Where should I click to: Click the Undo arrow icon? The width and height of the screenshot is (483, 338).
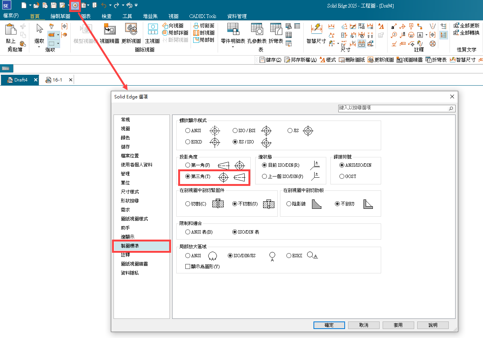tap(104, 5)
